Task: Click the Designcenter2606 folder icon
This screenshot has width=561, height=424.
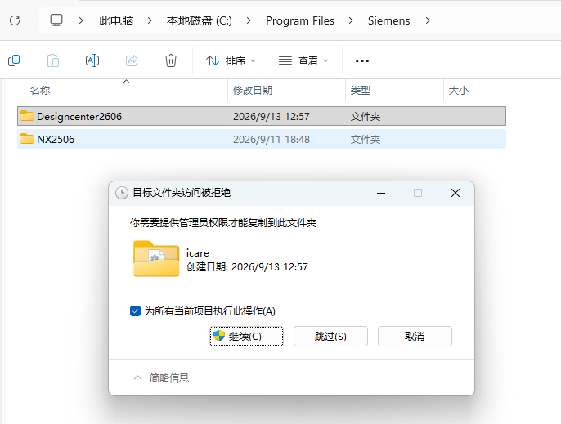Action: tap(27, 116)
